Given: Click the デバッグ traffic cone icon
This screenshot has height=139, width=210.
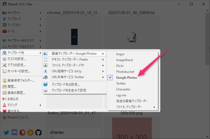Looking at the screenshot, I should pyautogui.click(x=5, y=105).
